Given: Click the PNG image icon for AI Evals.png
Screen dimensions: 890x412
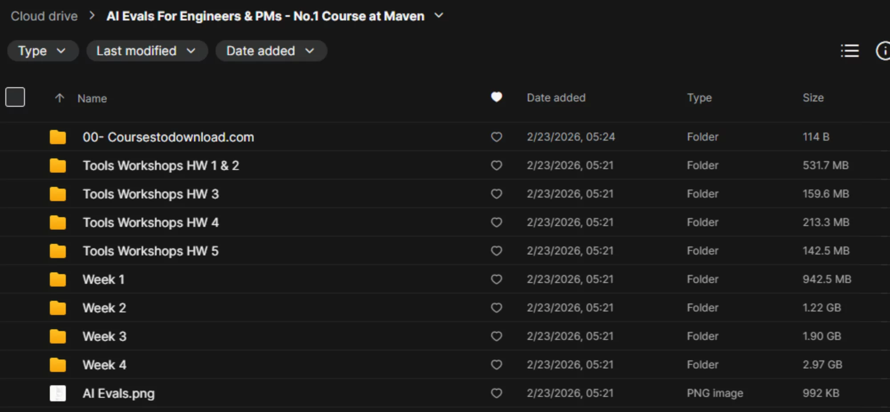Looking at the screenshot, I should pos(58,393).
